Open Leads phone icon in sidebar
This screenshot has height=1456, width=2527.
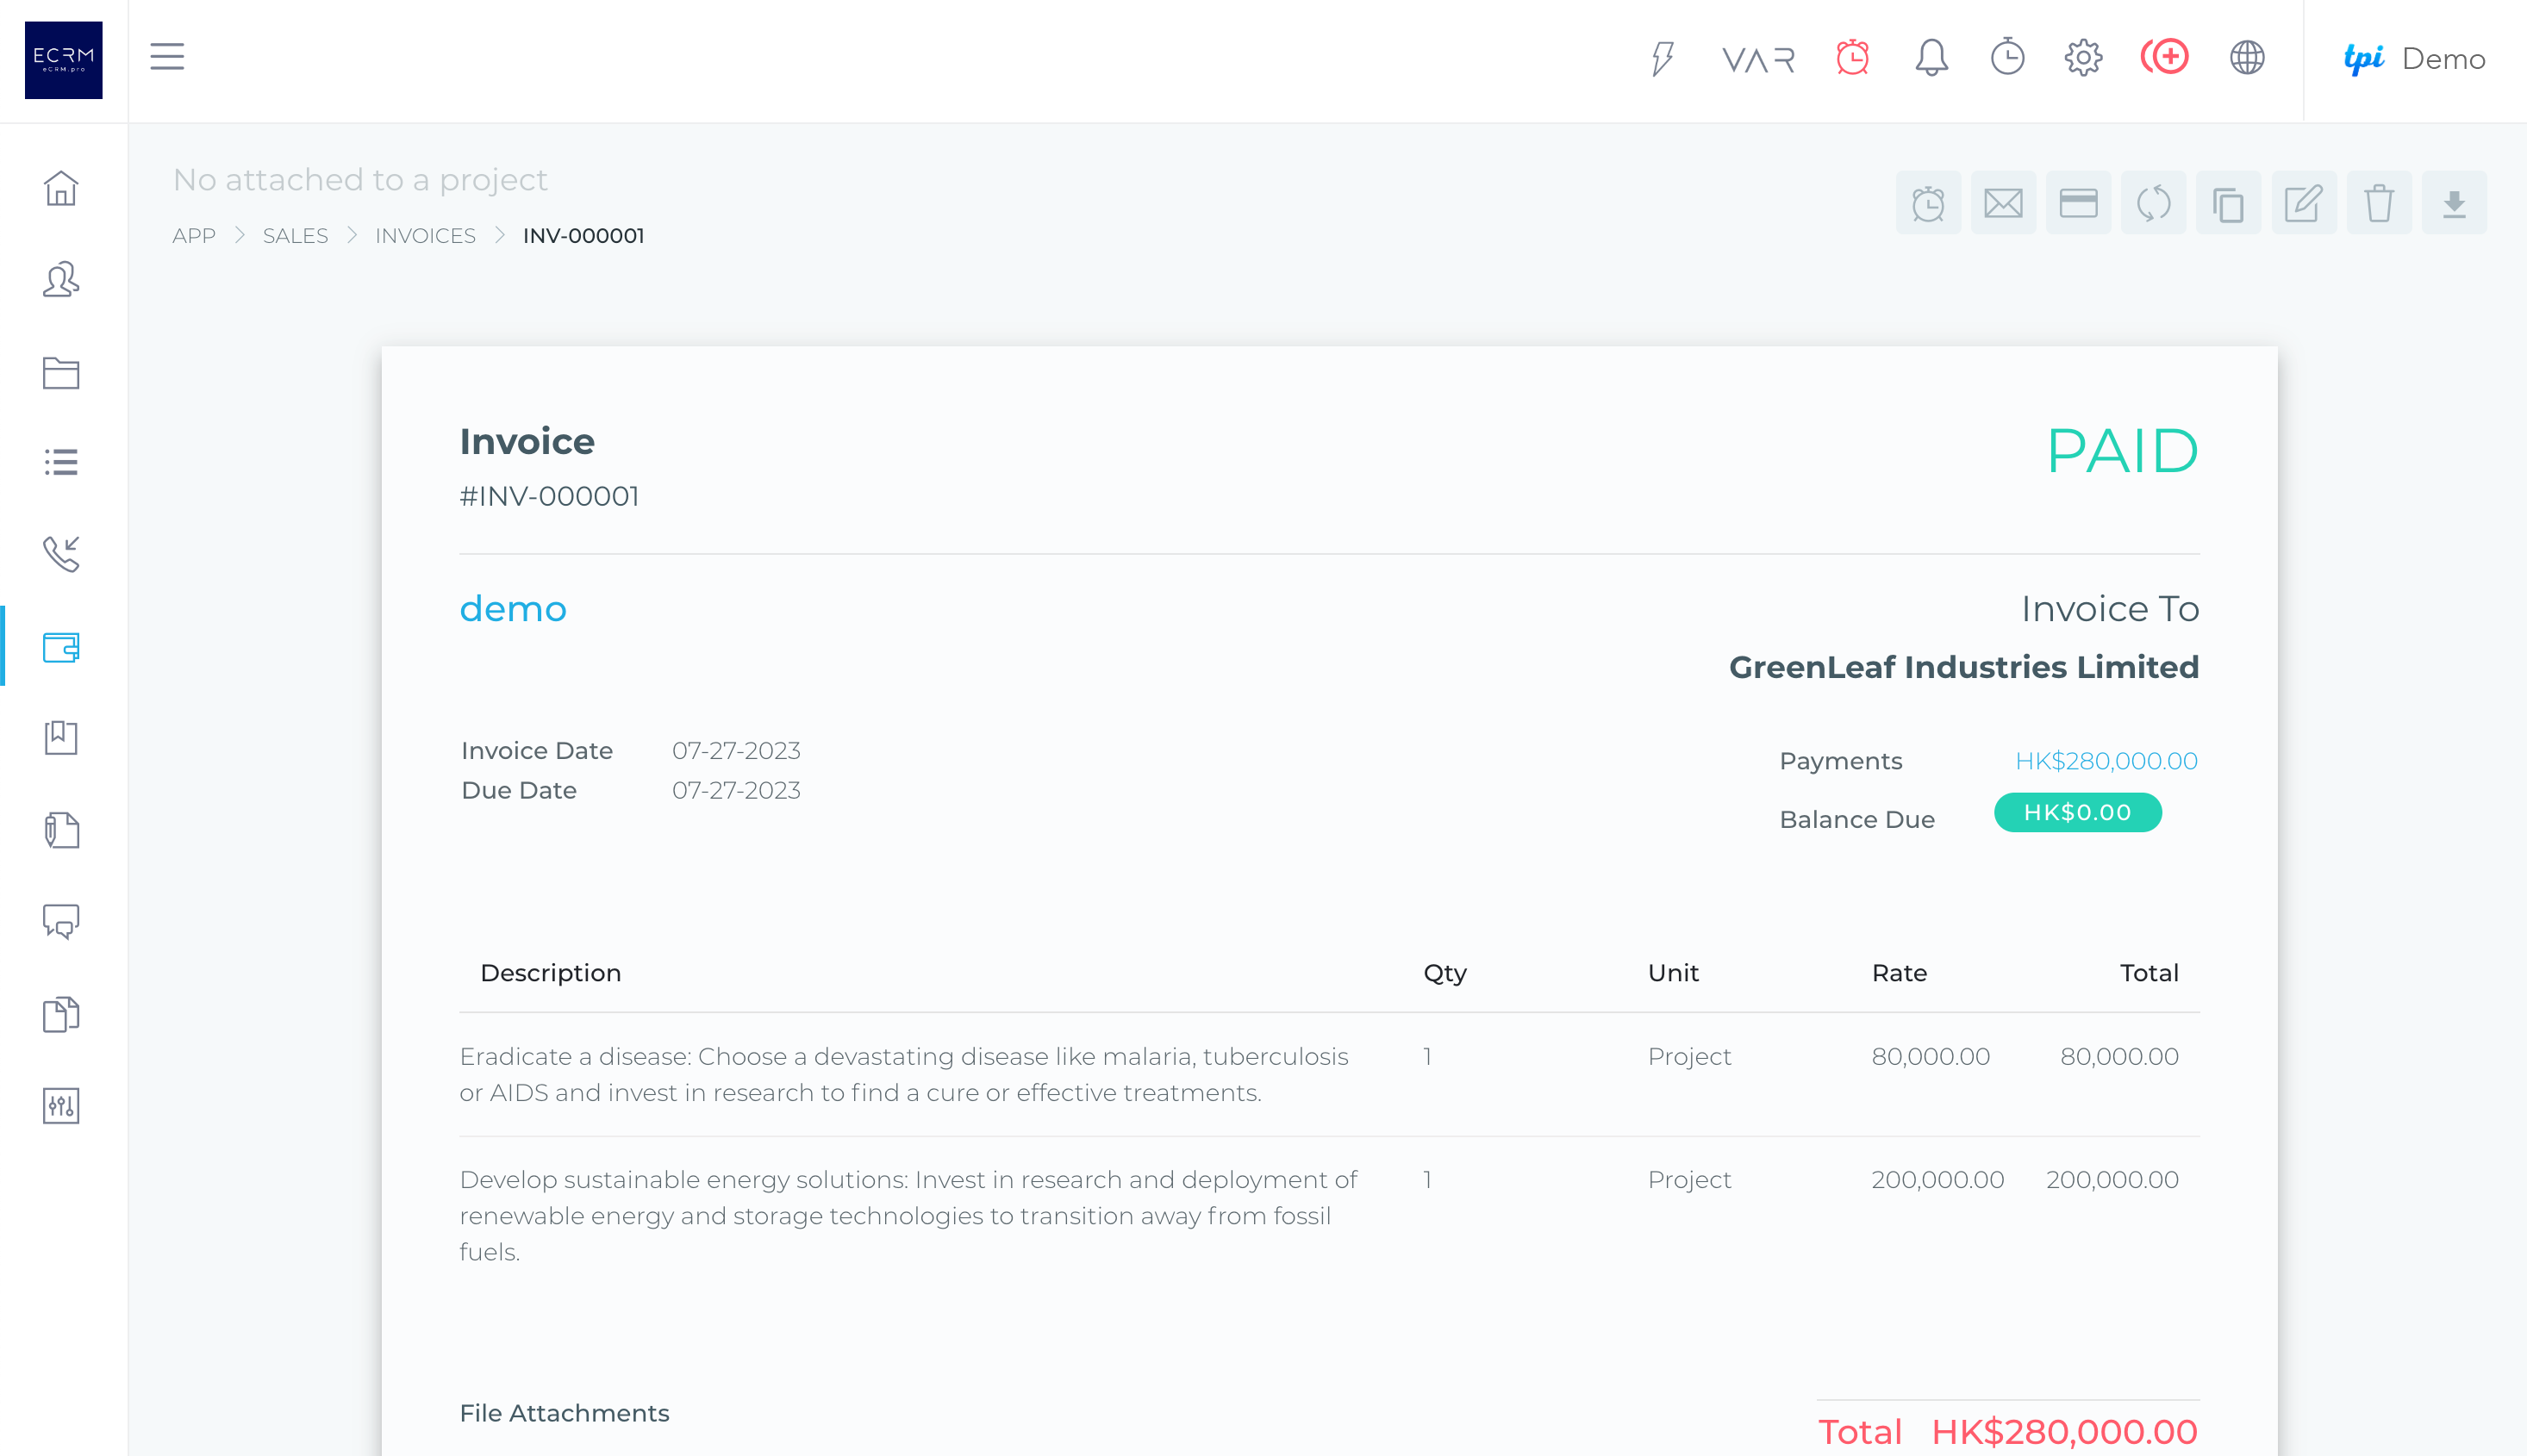pyautogui.click(x=61, y=554)
